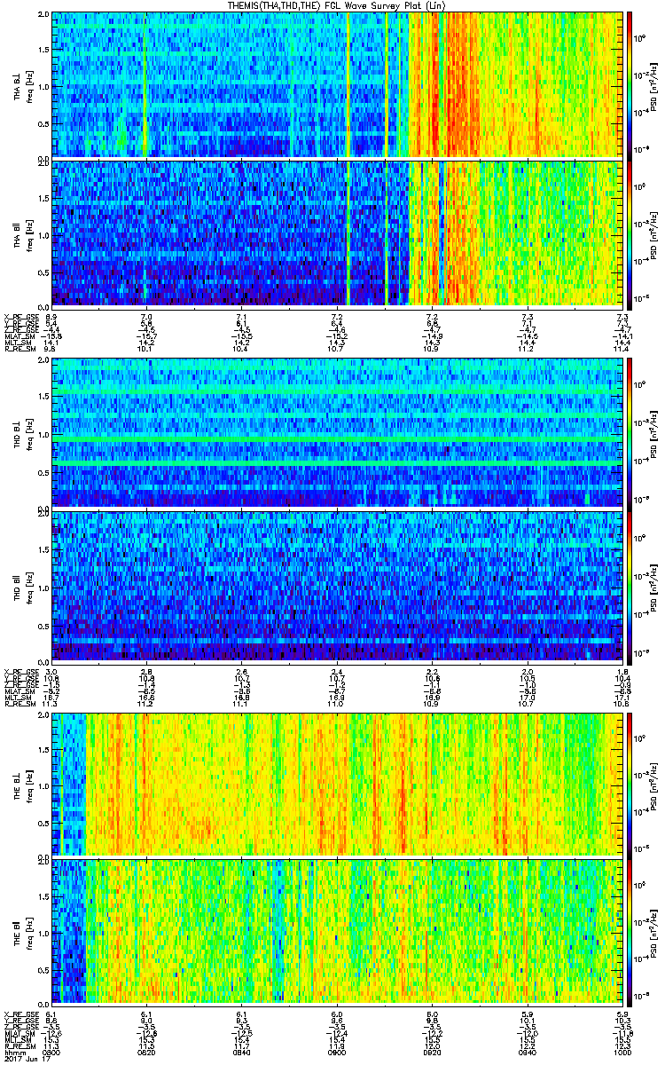Click the 0920 time tick label
665x1065 pixels.
[x=432, y=1051]
